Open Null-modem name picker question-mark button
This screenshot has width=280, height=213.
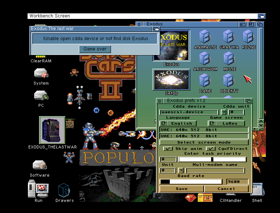[181, 170]
